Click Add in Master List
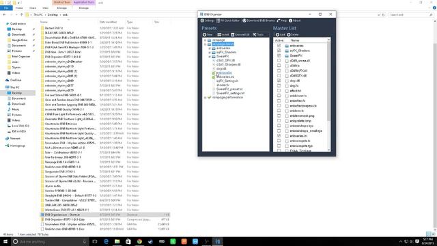The image size is (437, 246). 280,35
